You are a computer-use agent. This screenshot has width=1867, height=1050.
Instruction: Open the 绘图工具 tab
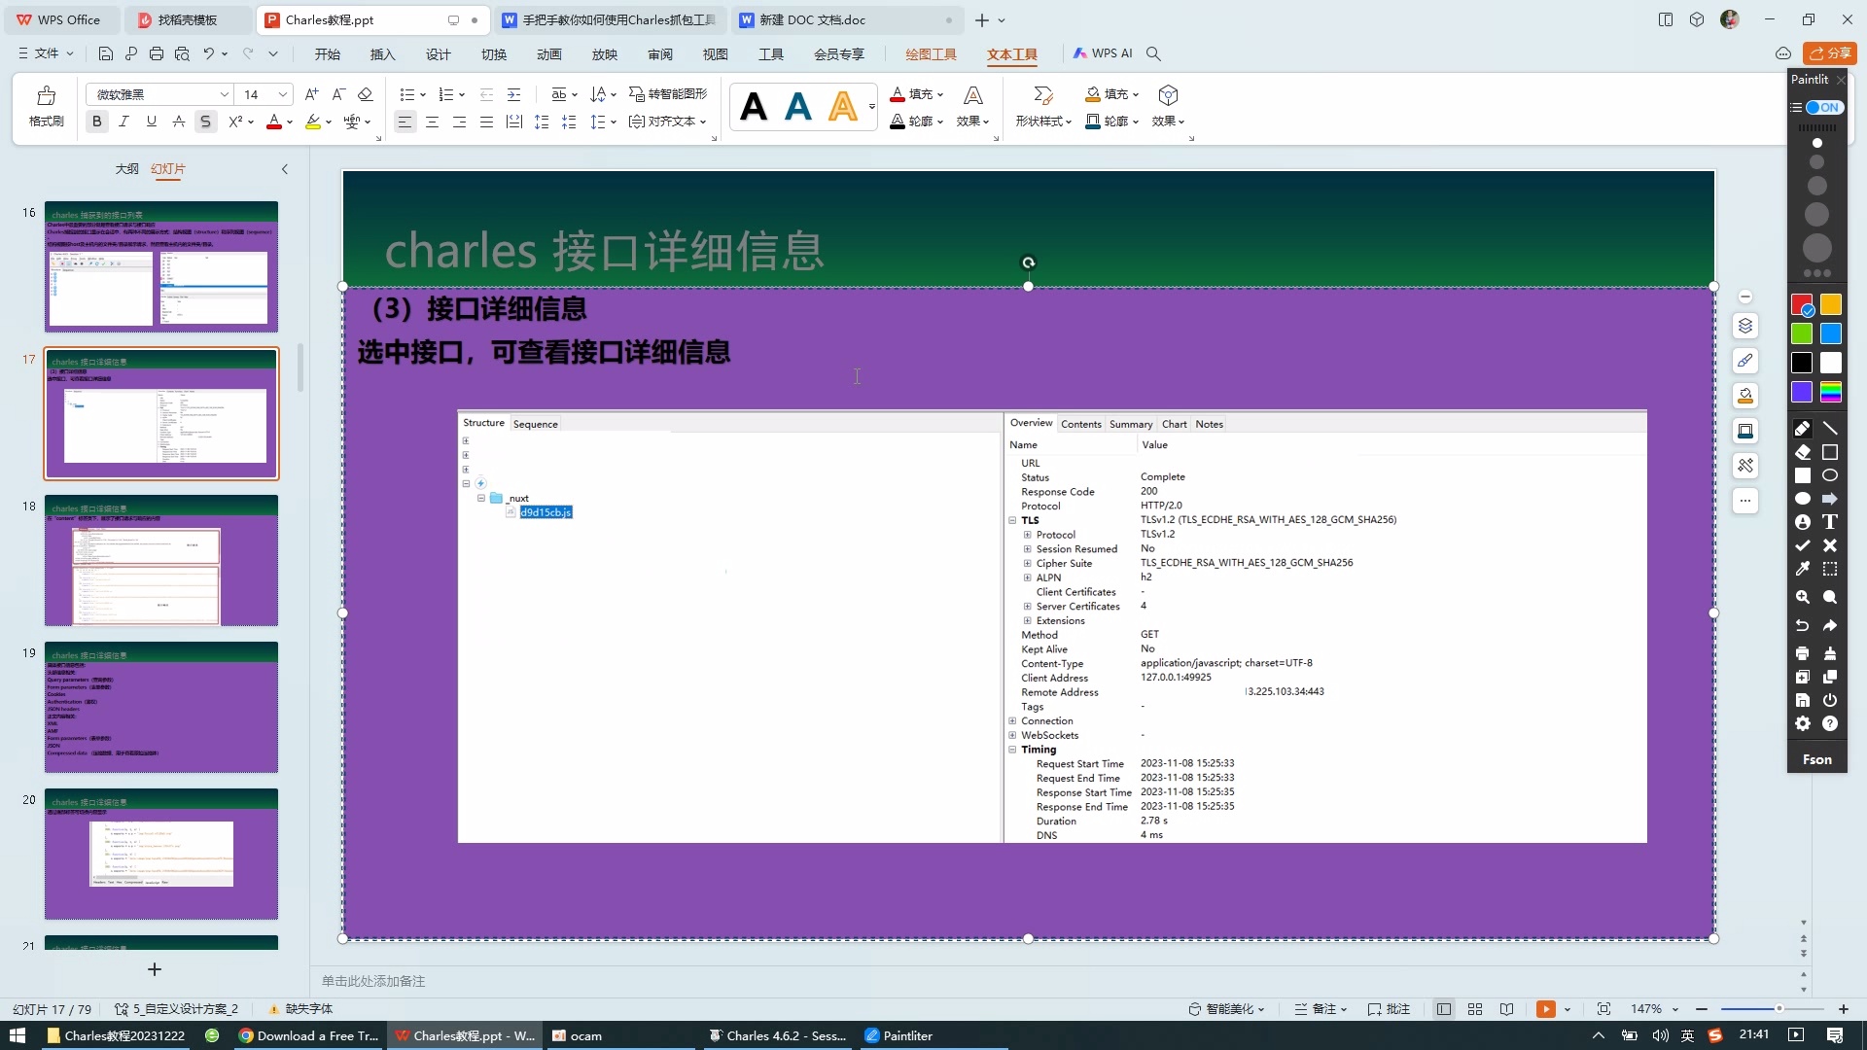pos(930,54)
